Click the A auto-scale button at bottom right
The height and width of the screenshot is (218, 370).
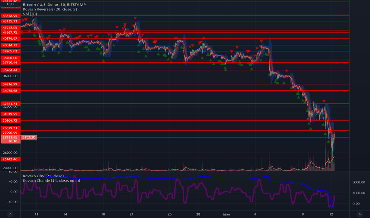(360, 214)
